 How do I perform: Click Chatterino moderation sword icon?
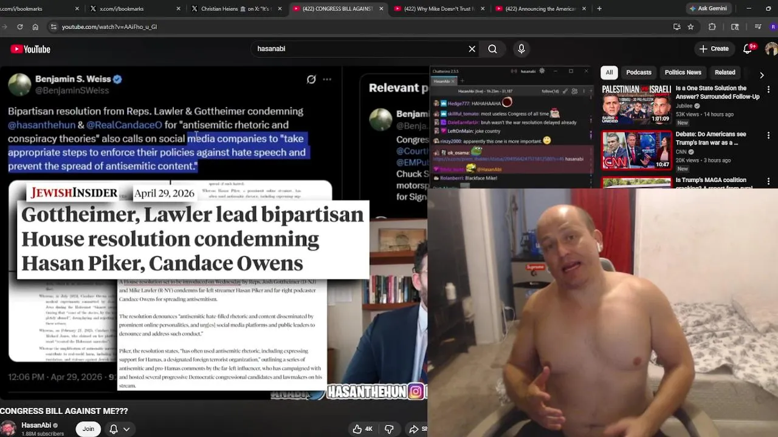(x=565, y=91)
